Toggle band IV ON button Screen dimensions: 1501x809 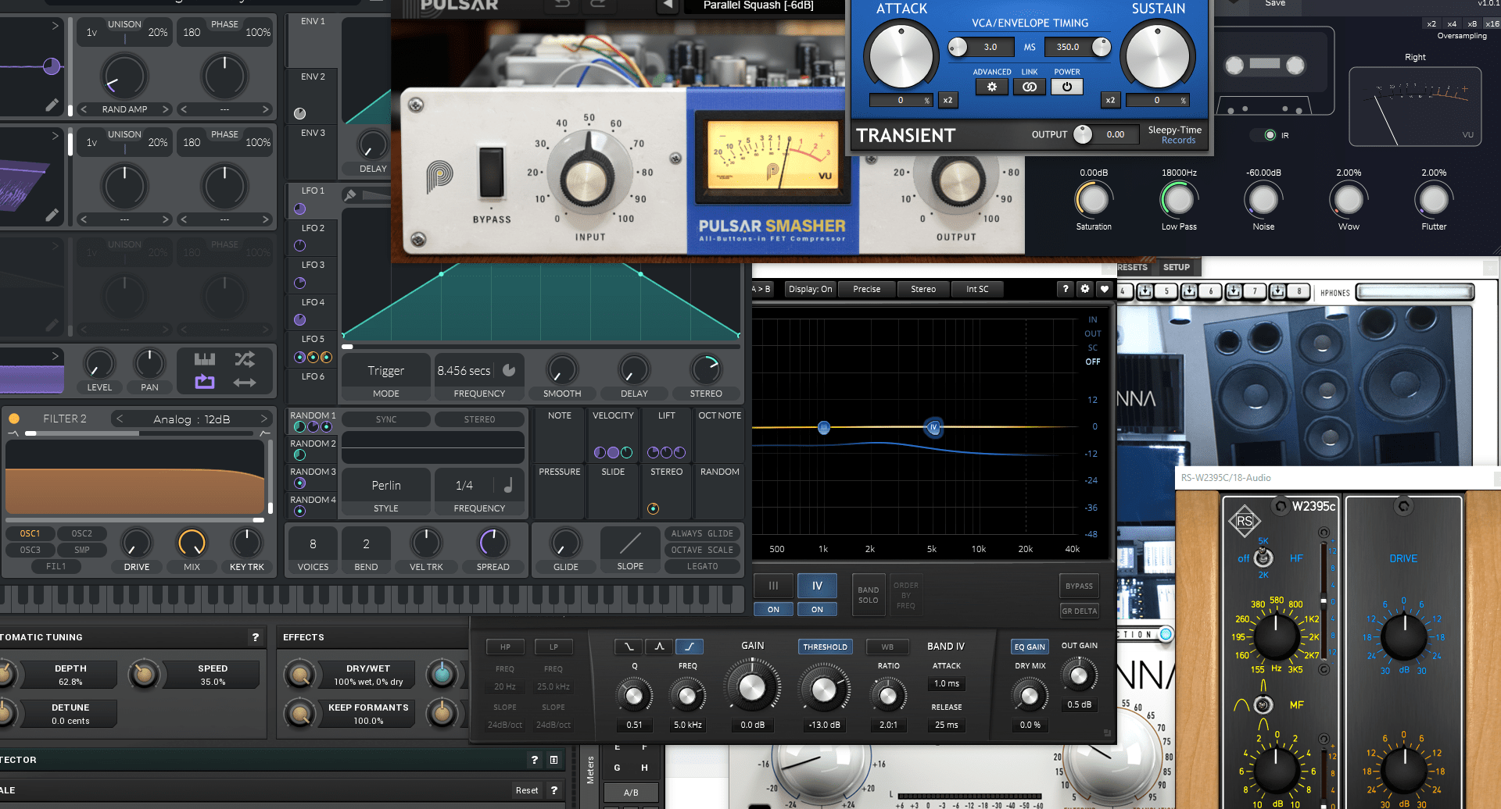(x=817, y=610)
